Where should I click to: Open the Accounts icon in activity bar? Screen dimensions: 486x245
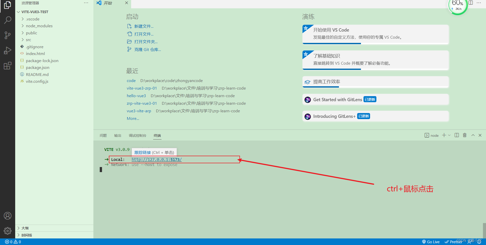pos(8,216)
